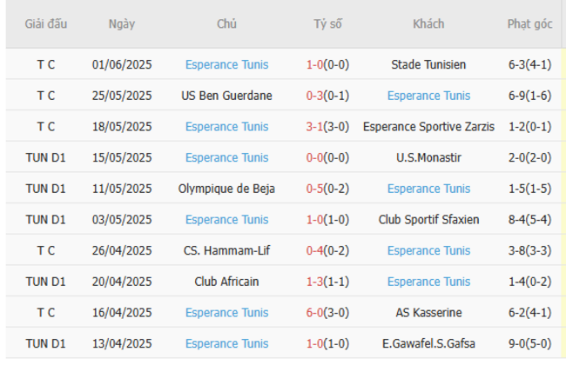Click the U.S.Monastir team name
The image size is (566, 372).
pyautogui.click(x=428, y=157)
